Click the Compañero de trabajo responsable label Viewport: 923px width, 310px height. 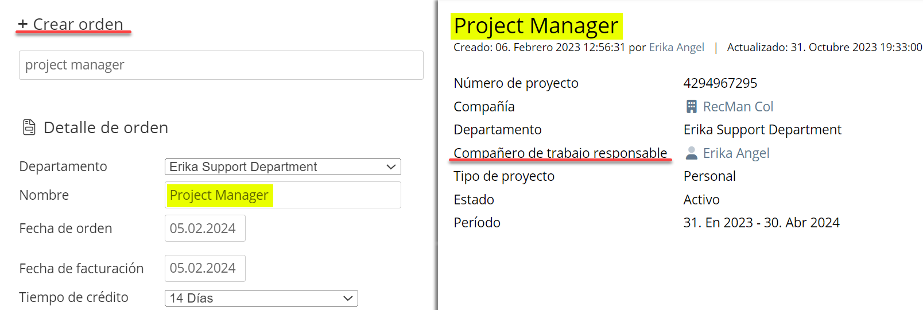pyautogui.click(x=560, y=153)
